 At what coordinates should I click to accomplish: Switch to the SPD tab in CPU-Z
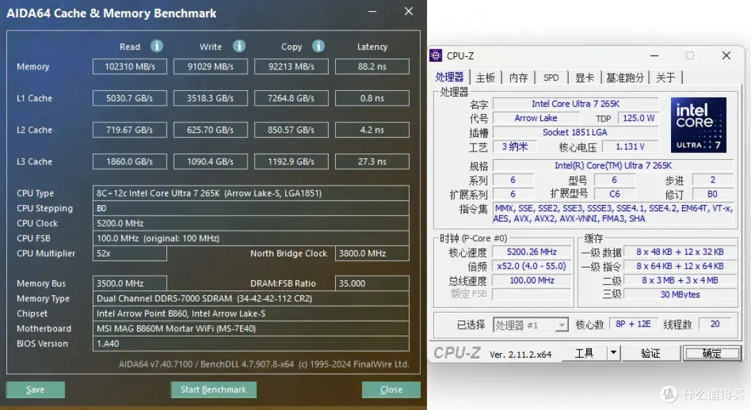(x=551, y=78)
